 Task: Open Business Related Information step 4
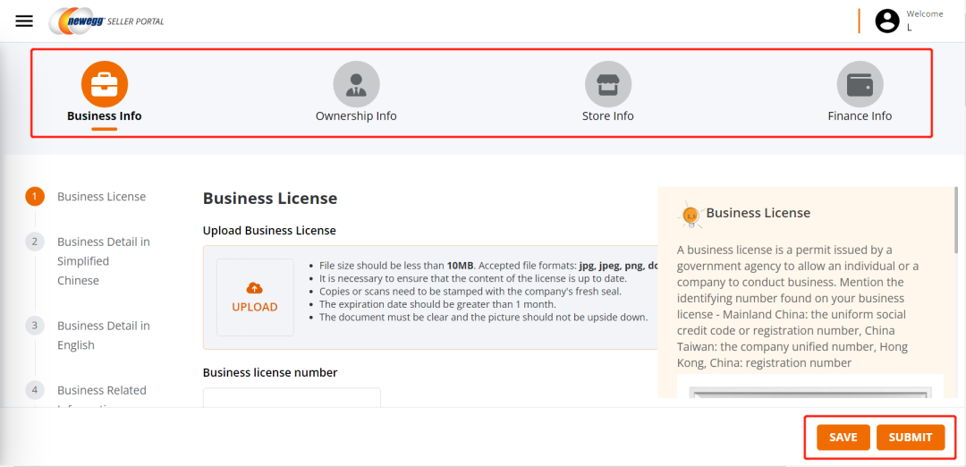click(101, 391)
